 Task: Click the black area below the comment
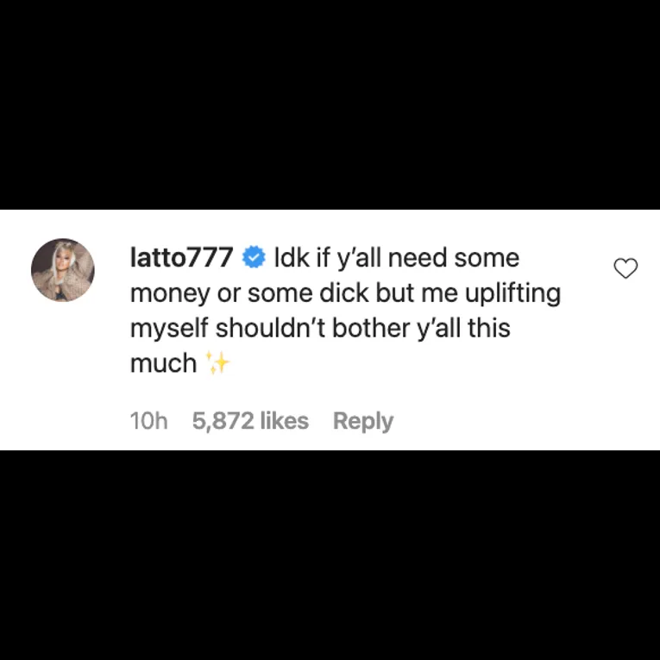click(330, 556)
